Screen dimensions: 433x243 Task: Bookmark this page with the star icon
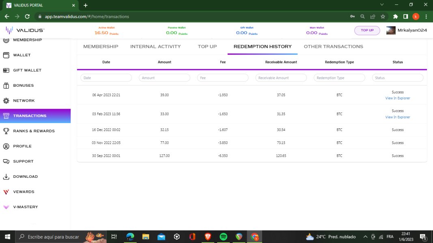(383, 17)
